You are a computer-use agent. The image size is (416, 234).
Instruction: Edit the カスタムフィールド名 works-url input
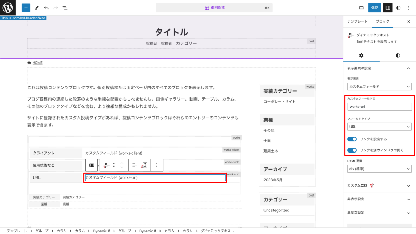[x=380, y=106]
